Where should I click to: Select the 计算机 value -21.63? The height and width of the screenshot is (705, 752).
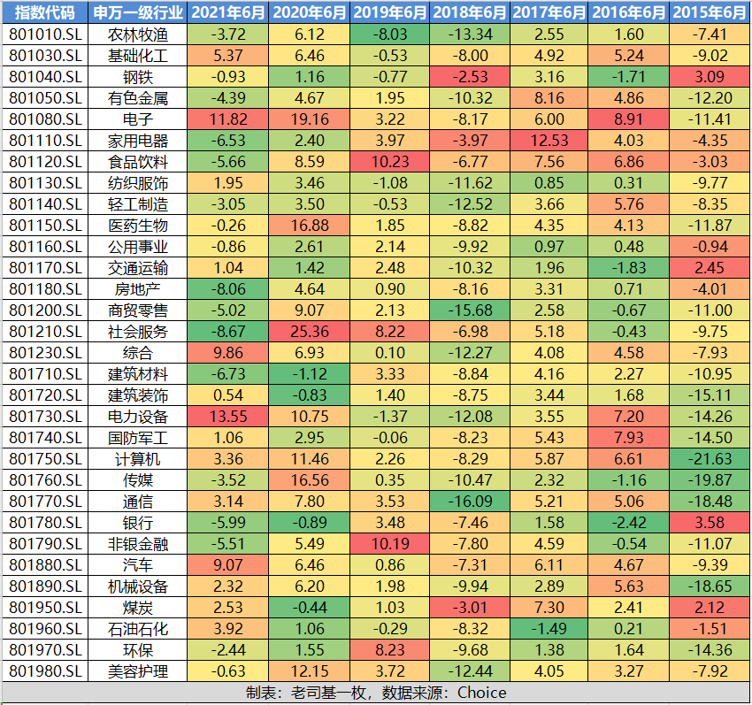tap(710, 459)
